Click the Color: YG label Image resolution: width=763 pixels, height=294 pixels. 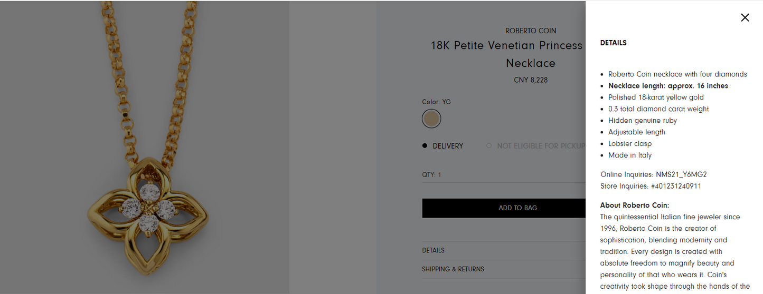tap(436, 102)
